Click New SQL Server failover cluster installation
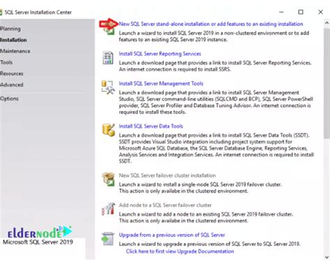Screen dimensions: 330x260 167,176
